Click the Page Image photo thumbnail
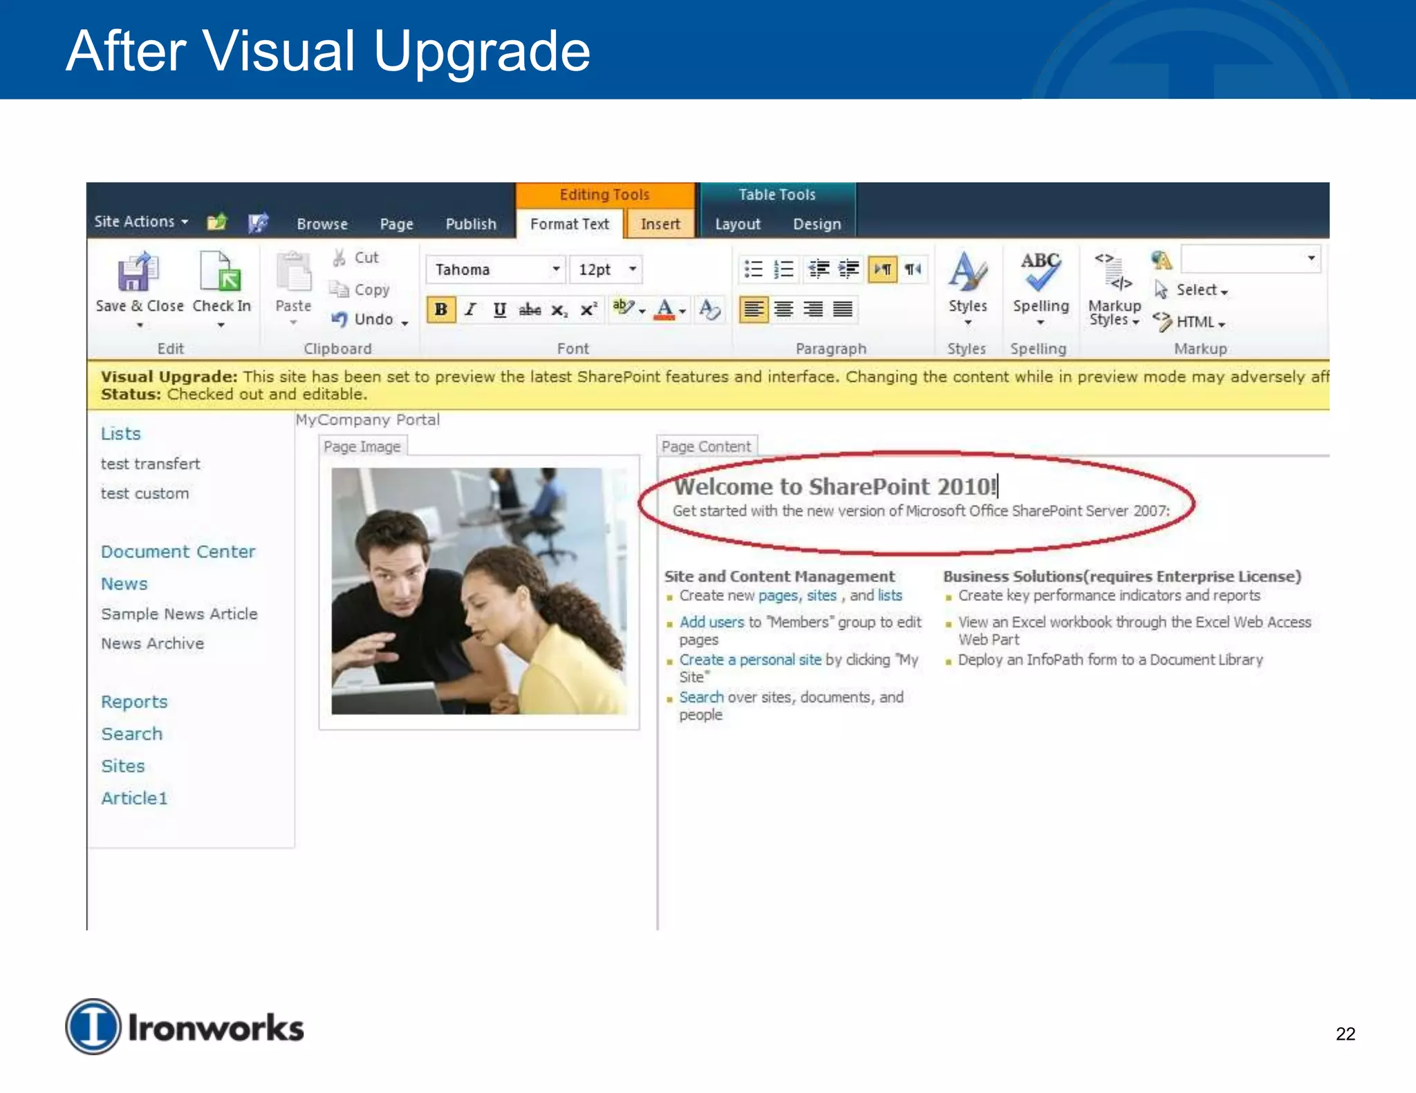The width and height of the screenshot is (1416, 1093). tap(478, 591)
